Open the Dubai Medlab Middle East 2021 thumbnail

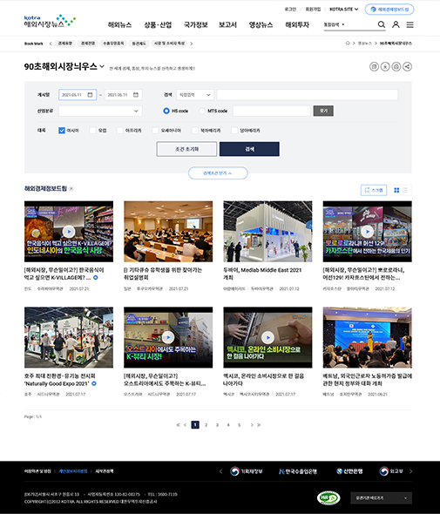267,232
